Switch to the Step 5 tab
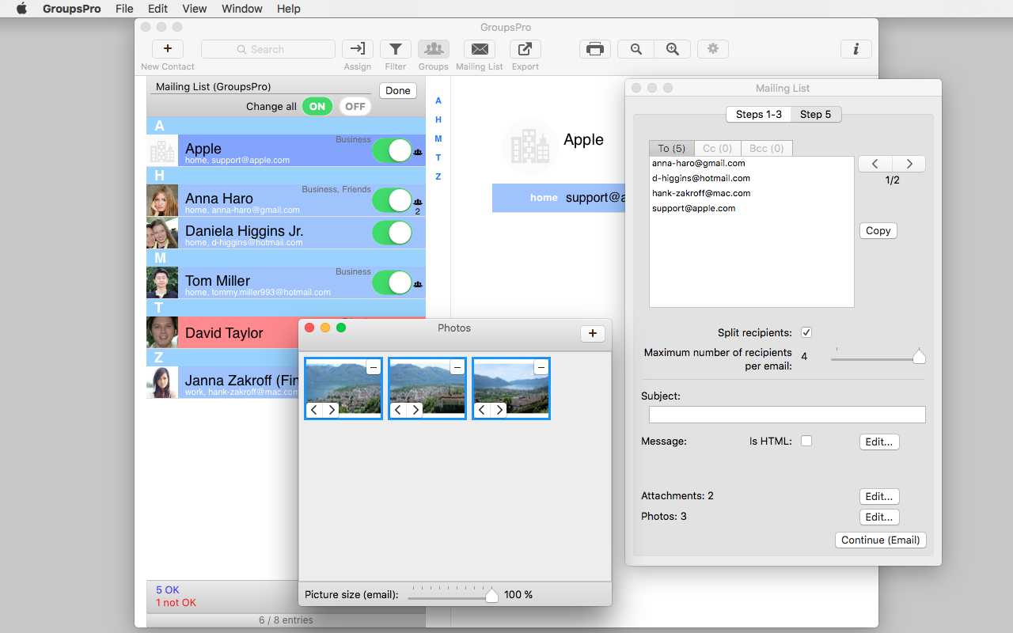Screen dimensions: 1013x633 [815, 114]
